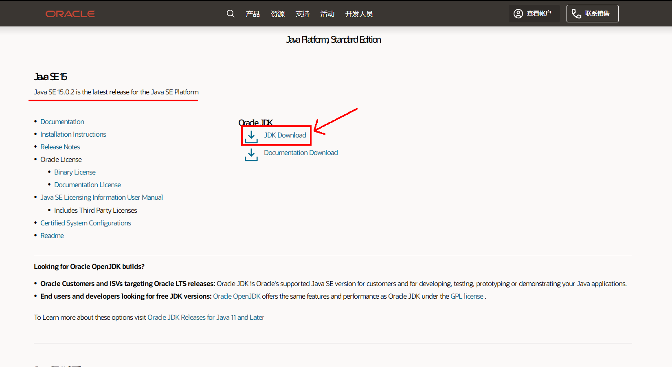The height and width of the screenshot is (367, 672).
Task: Click the account profile icon
Action: (x=518, y=13)
